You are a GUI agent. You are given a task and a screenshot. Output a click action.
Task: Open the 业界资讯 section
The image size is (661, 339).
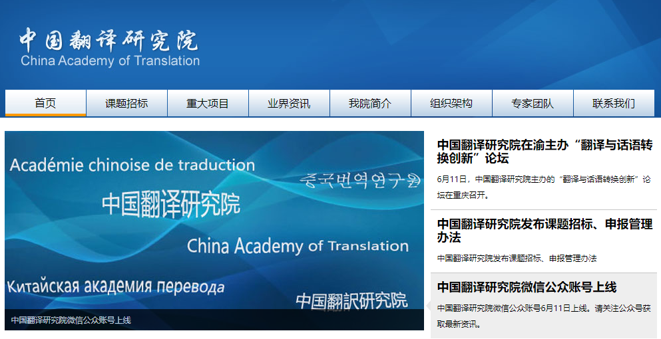pyautogui.click(x=289, y=103)
